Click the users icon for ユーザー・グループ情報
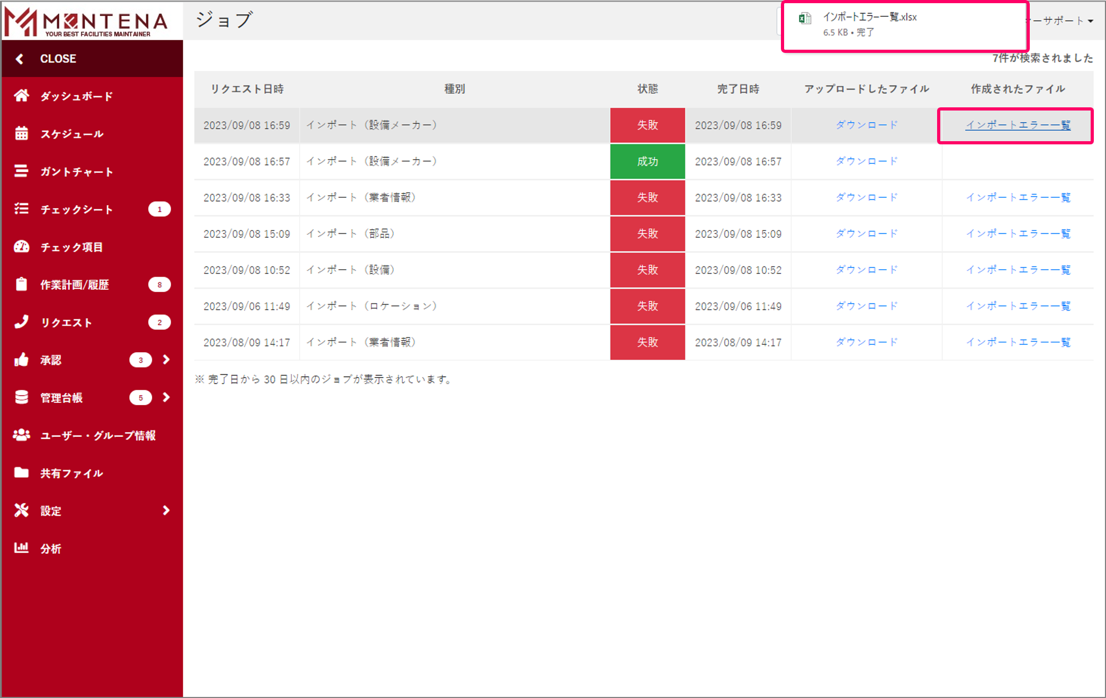The width and height of the screenshot is (1106, 698). click(x=21, y=435)
